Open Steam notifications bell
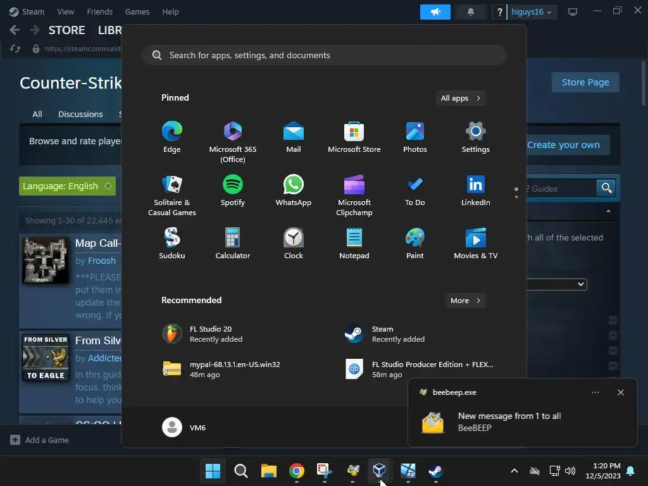The width and height of the screenshot is (648, 486). (470, 12)
